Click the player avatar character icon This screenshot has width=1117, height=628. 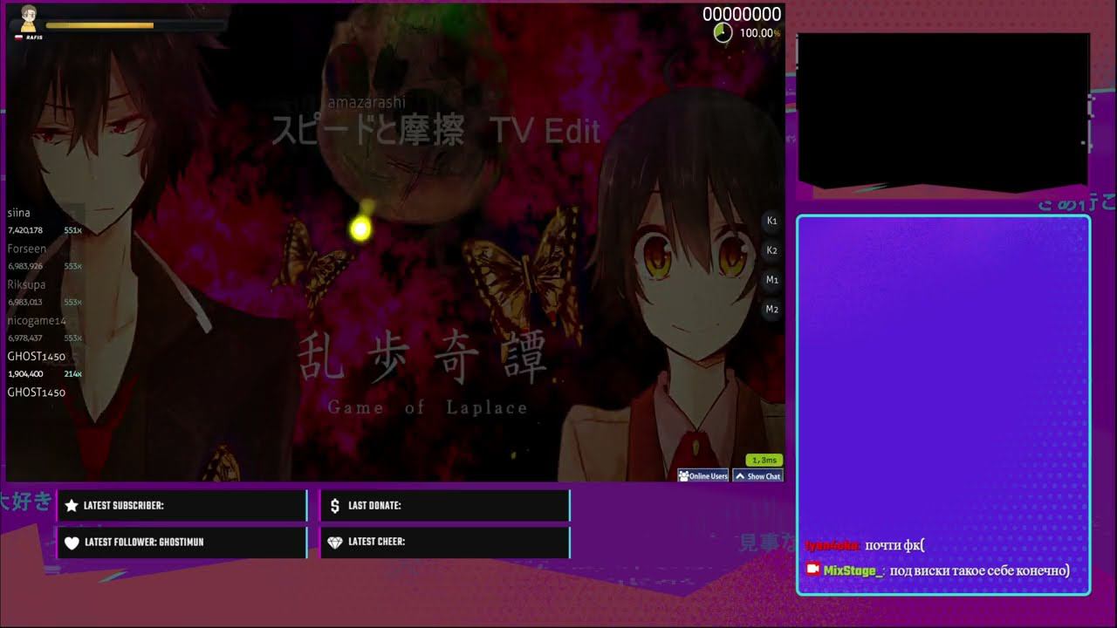pos(29,17)
